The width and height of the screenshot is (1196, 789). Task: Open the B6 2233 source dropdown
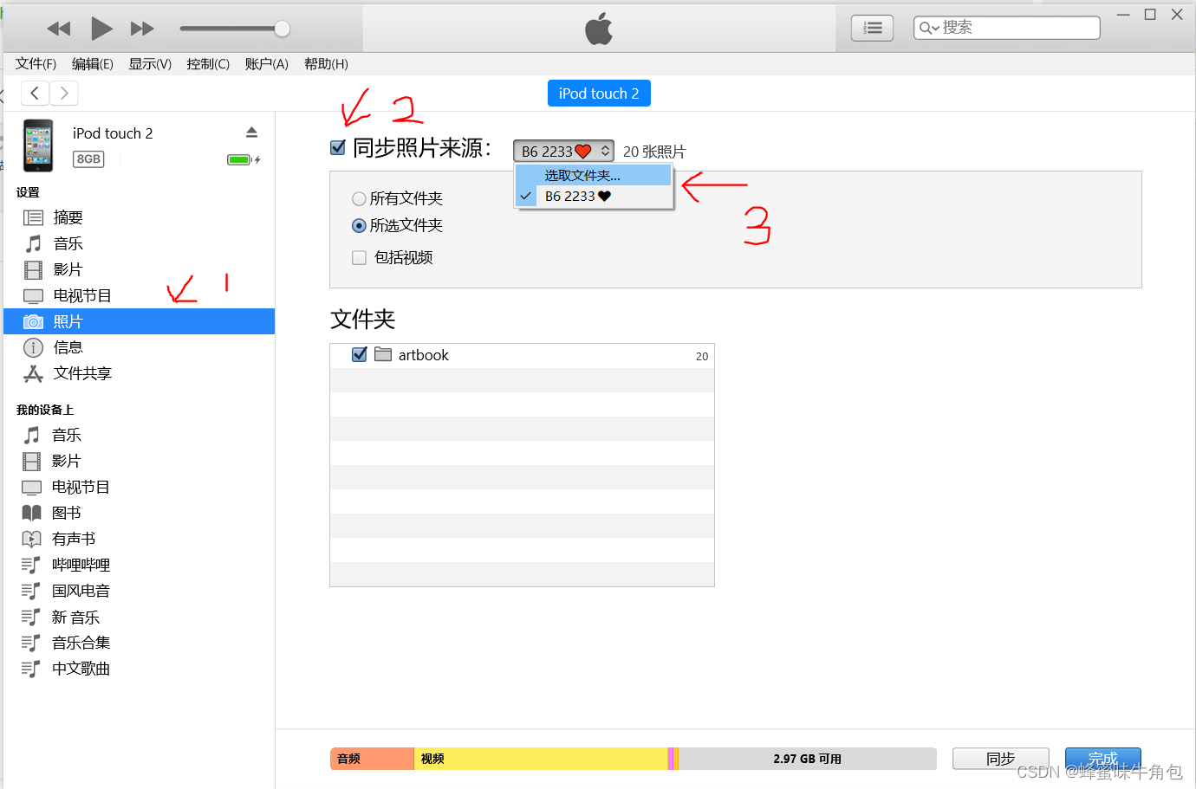coord(563,151)
